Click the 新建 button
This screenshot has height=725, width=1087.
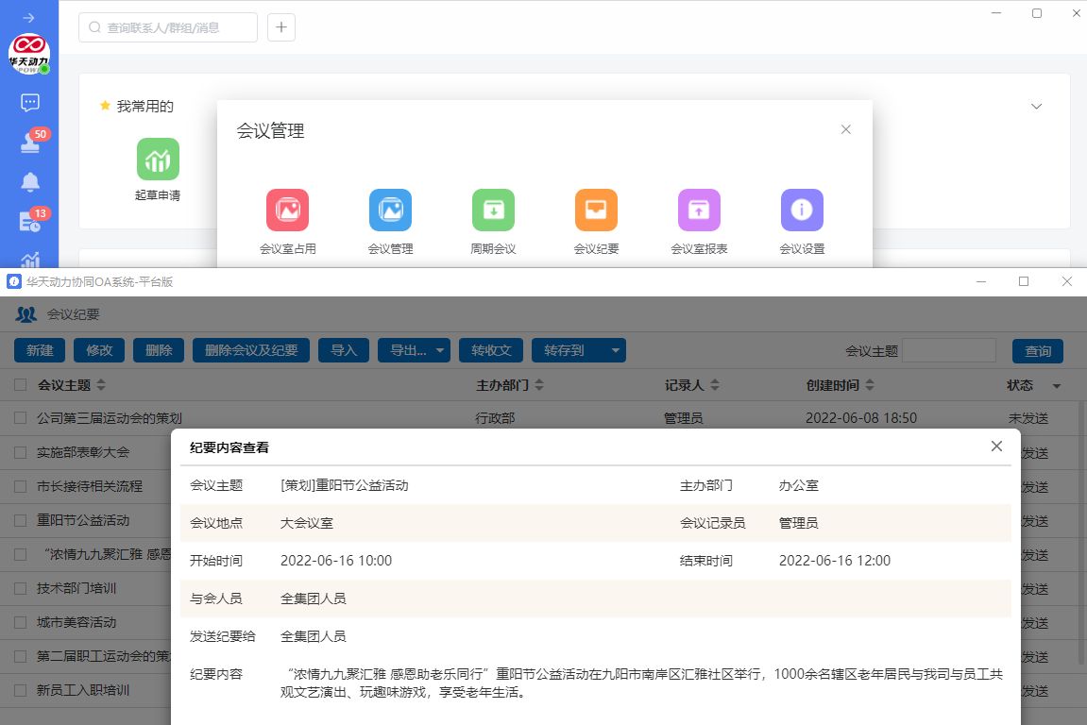(x=40, y=351)
